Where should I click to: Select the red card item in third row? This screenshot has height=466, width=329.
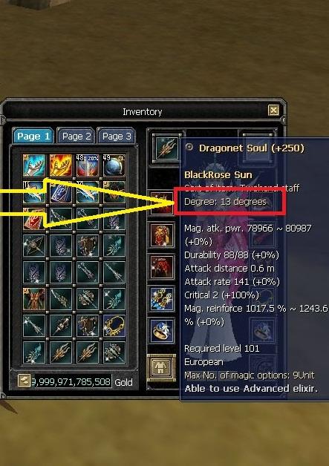tap(34, 219)
